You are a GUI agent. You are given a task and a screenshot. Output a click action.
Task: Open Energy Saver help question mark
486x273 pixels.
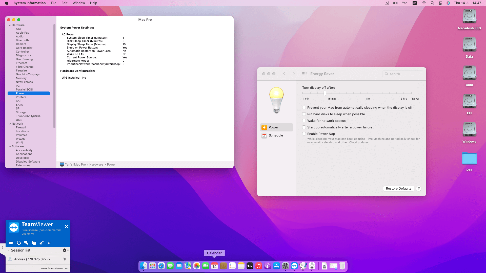(x=419, y=189)
